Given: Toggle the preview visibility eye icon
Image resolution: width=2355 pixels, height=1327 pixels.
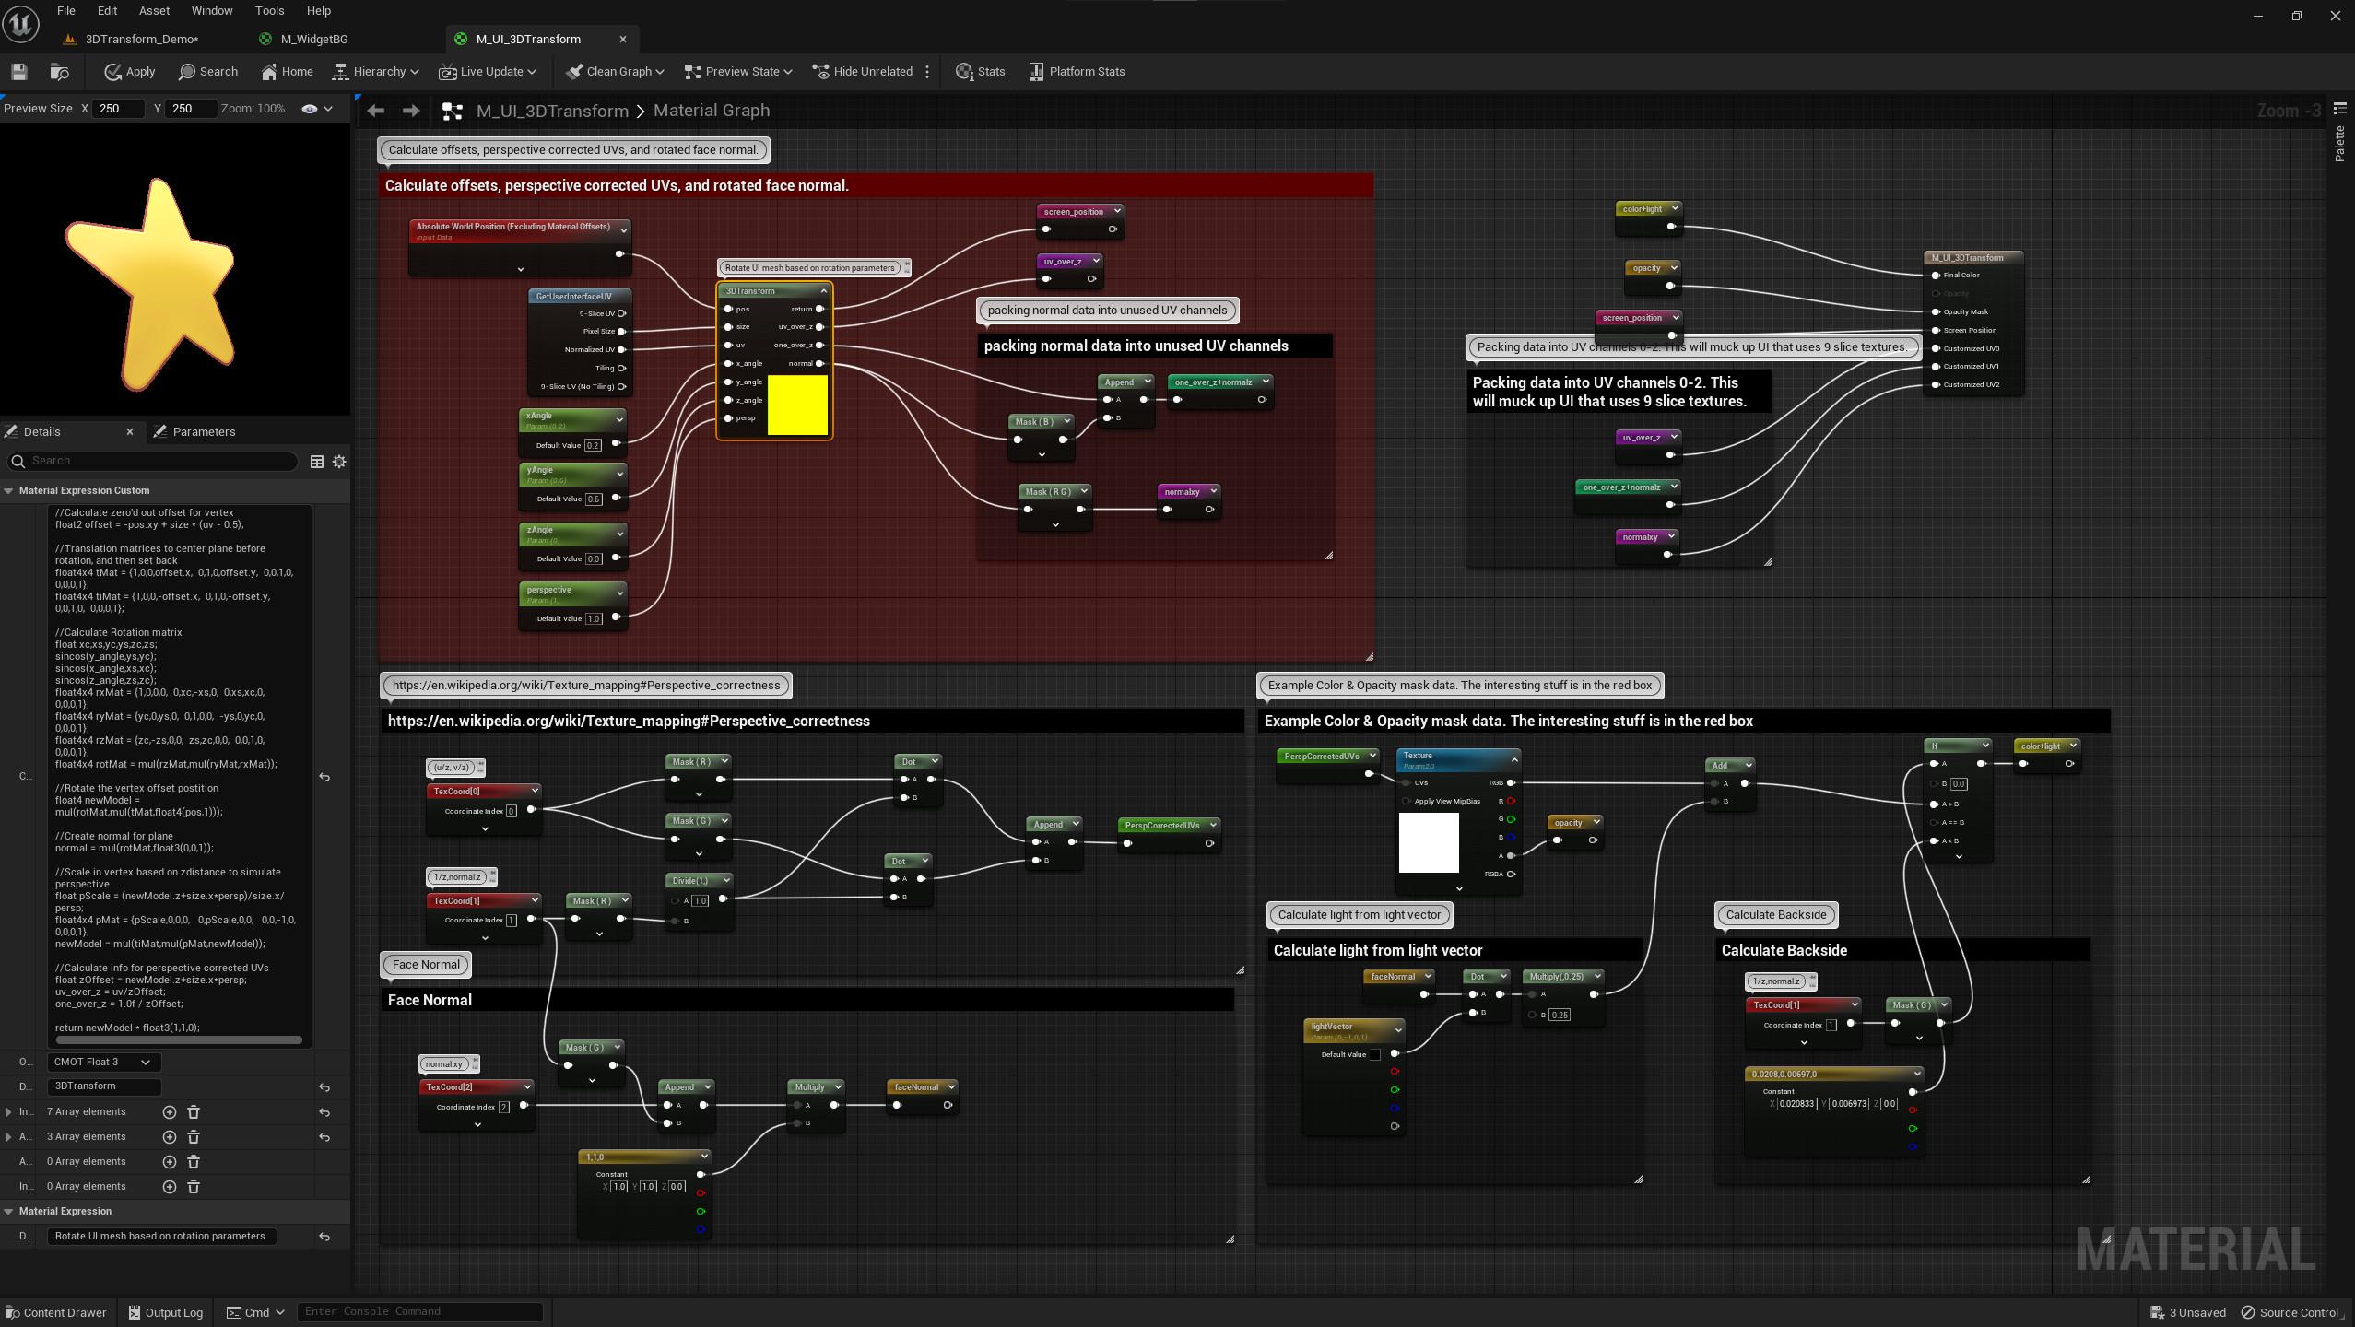Looking at the screenshot, I should pos(309,108).
